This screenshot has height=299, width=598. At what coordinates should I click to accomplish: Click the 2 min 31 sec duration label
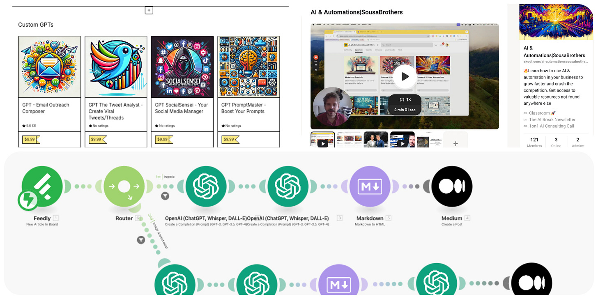(405, 110)
